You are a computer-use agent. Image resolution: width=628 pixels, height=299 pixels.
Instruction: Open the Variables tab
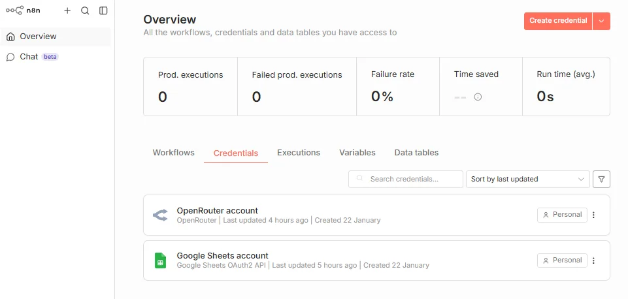[x=357, y=153]
